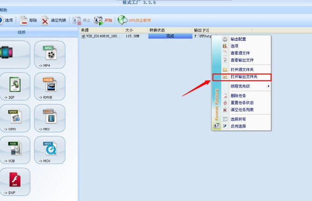312x201 pixels.
Task: Click the 来源 column header
Action: click(102, 30)
